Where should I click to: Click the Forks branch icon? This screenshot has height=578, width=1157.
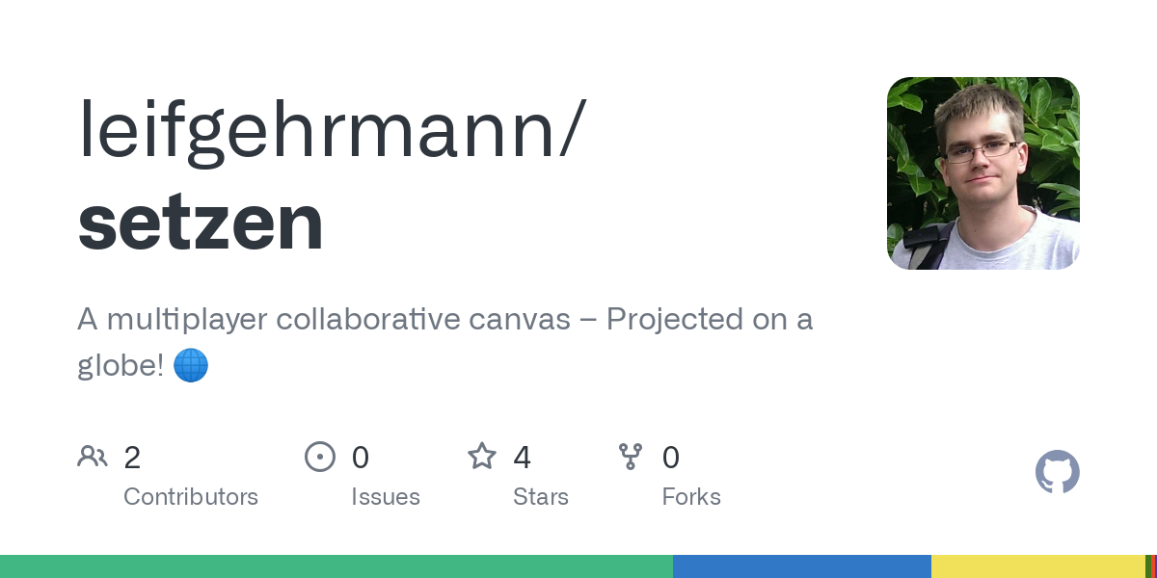631,457
